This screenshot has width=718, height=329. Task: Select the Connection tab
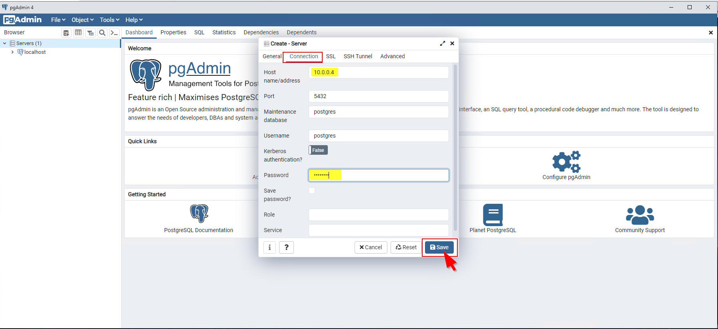coord(304,56)
